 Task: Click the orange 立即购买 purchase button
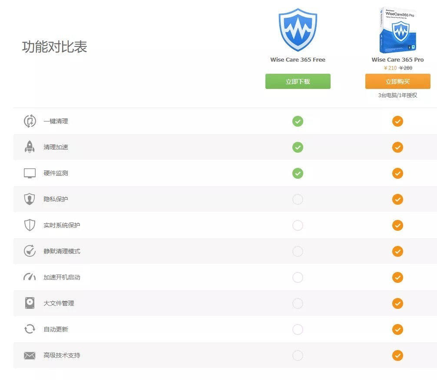point(397,81)
